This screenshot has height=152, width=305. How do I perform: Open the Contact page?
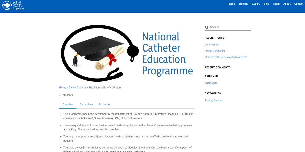coord(299,4)
